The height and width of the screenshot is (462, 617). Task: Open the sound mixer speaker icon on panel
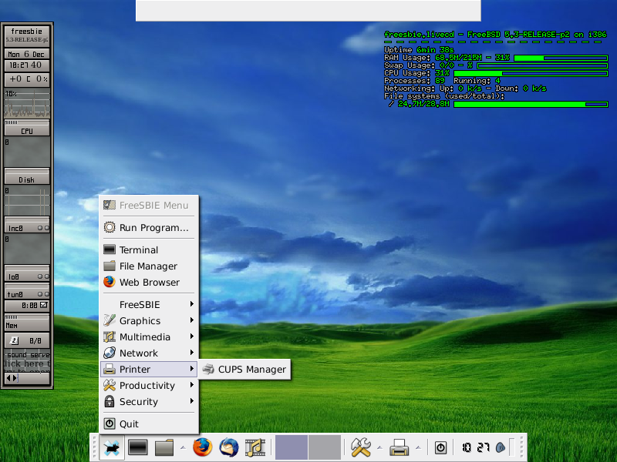click(x=501, y=447)
